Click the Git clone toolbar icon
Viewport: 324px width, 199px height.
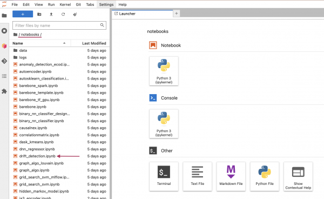click(75, 14)
